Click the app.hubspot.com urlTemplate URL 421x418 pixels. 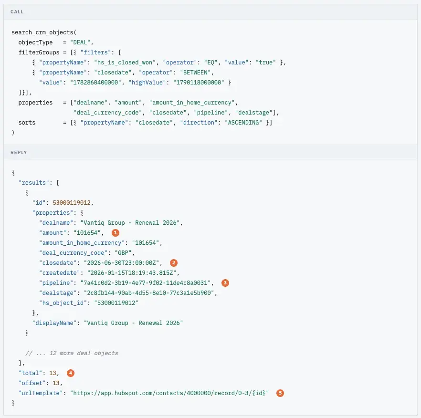click(x=169, y=393)
